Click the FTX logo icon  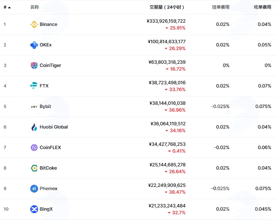(34, 86)
